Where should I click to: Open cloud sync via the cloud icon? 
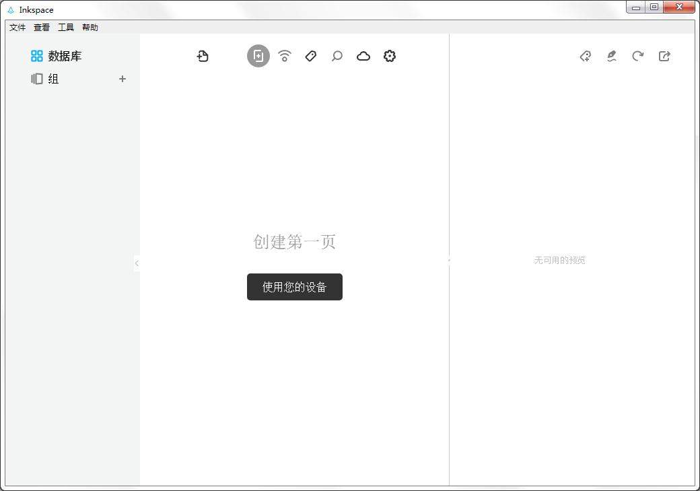363,56
